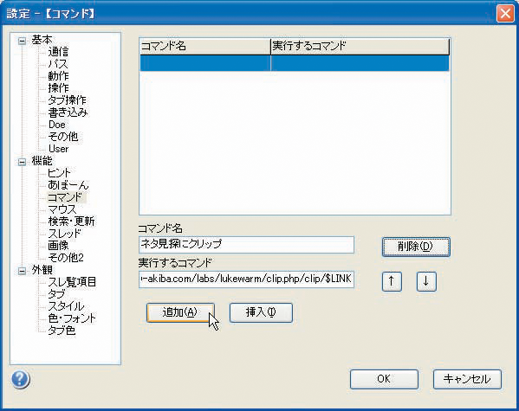519x411 pixels.
Task: Click the 追加(A) button
Action: tap(180, 312)
